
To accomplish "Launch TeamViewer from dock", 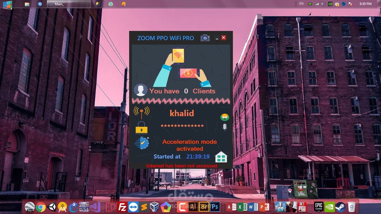I will tap(133, 207).
